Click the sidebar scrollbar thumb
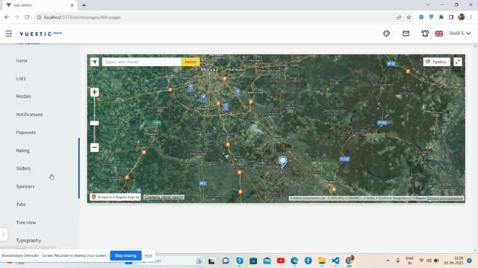Viewport: 478px width, 268px height. pyautogui.click(x=79, y=168)
